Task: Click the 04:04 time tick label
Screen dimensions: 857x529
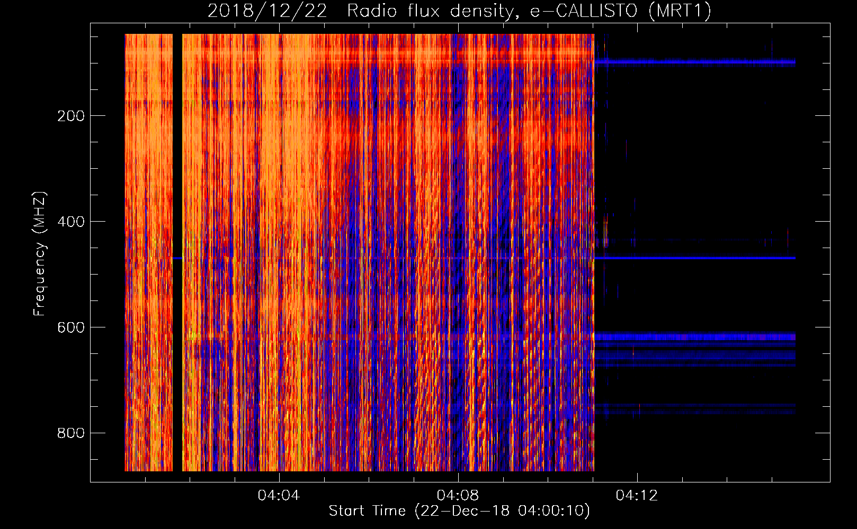Action: pos(279,496)
